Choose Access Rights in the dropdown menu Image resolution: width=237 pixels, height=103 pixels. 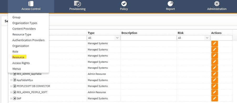[x=21, y=63]
